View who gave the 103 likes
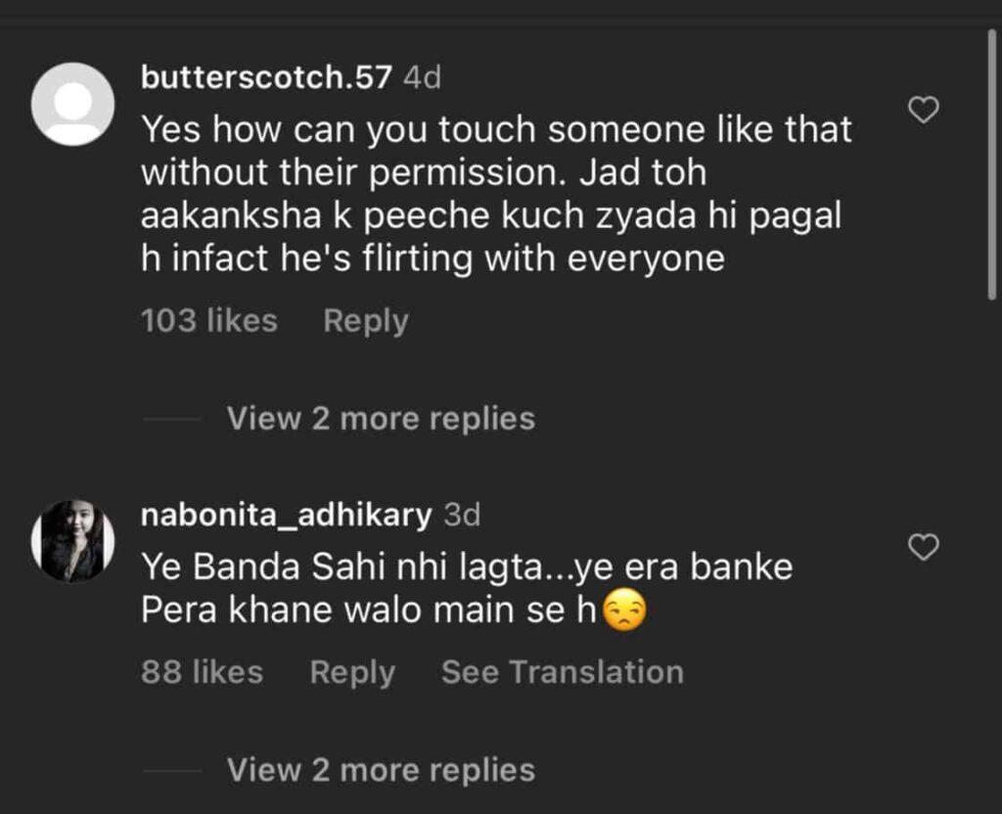This screenshot has width=1002, height=814. click(209, 321)
